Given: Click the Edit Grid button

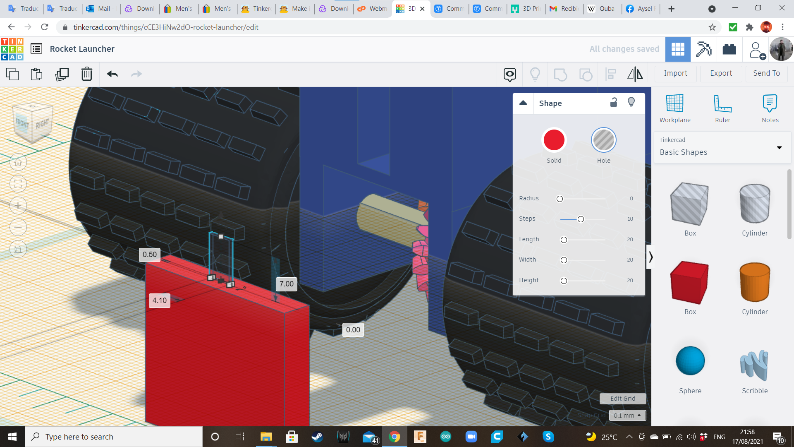Looking at the screenshot, I should (622, 398).
